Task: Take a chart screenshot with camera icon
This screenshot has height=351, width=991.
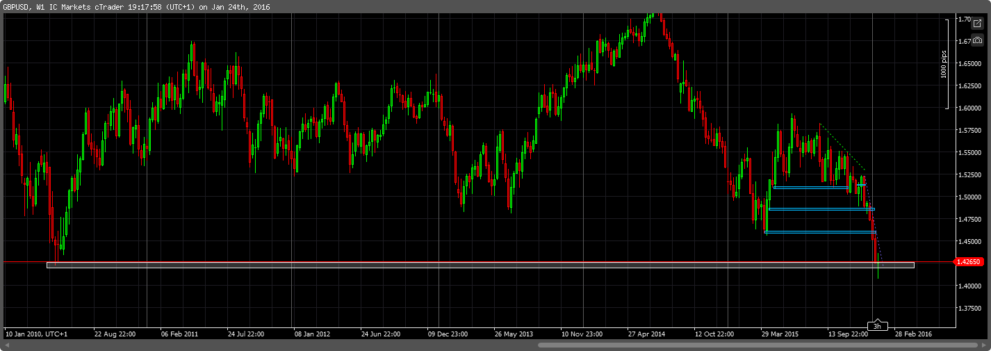Action: tap(977, 41)
